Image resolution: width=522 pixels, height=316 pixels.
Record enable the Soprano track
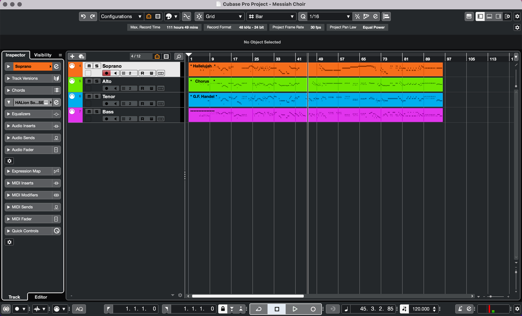pos(106,73)
